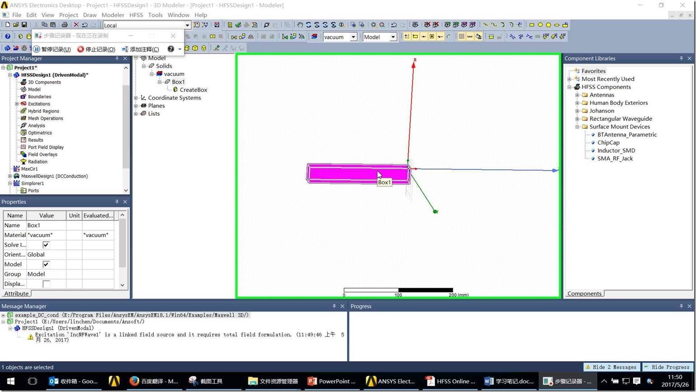The width and height of the screenshot is (696, 392).
Task: Click the Draw box icon in second toolbar
Action: click(x=20, y=36)
